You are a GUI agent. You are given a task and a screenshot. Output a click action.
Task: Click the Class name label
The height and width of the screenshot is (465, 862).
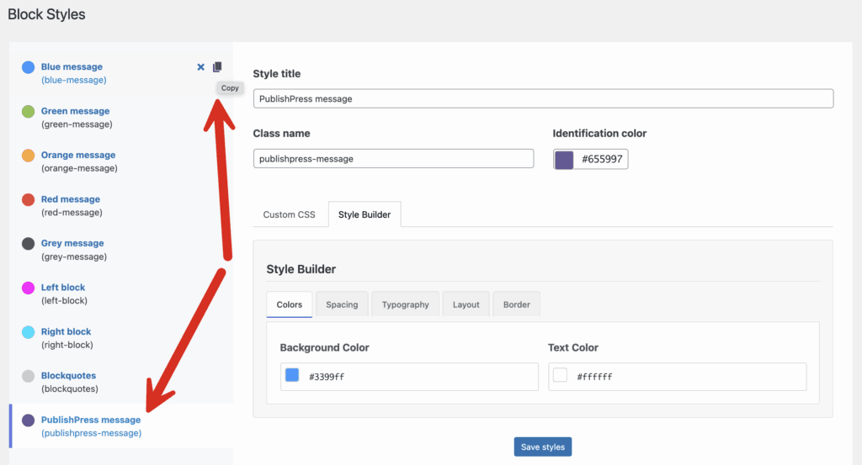[281, 134]
